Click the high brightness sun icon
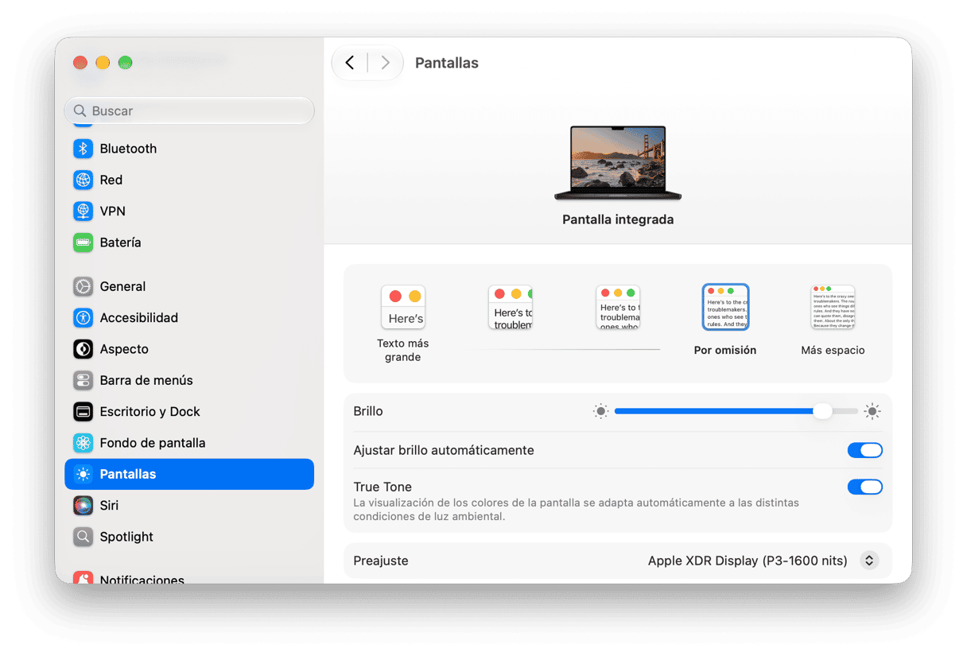This screenshot has height=656, width=967. click(x=872, y=411)
